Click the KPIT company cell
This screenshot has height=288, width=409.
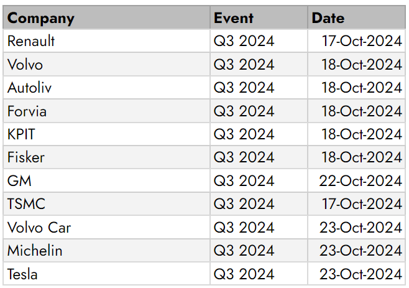pos(106,134)
